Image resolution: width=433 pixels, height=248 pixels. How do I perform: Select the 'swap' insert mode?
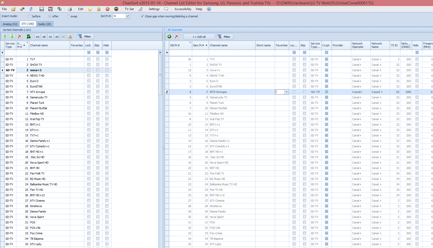68,16
